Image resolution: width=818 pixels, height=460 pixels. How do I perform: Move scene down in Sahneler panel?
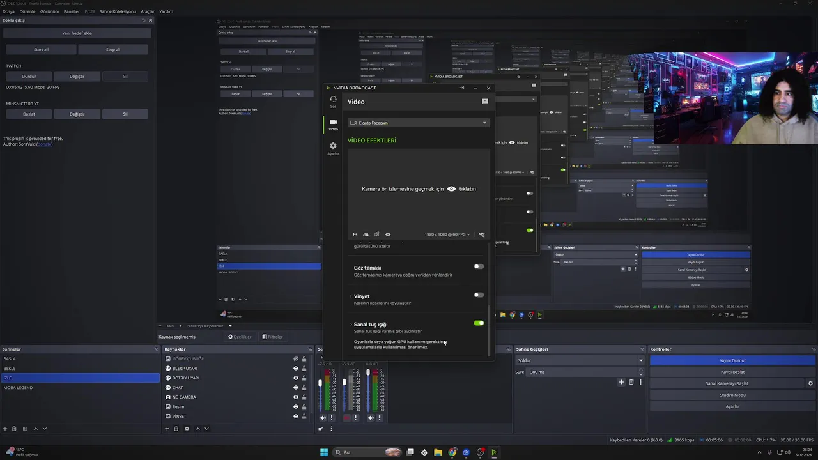(x=45, y=429)
